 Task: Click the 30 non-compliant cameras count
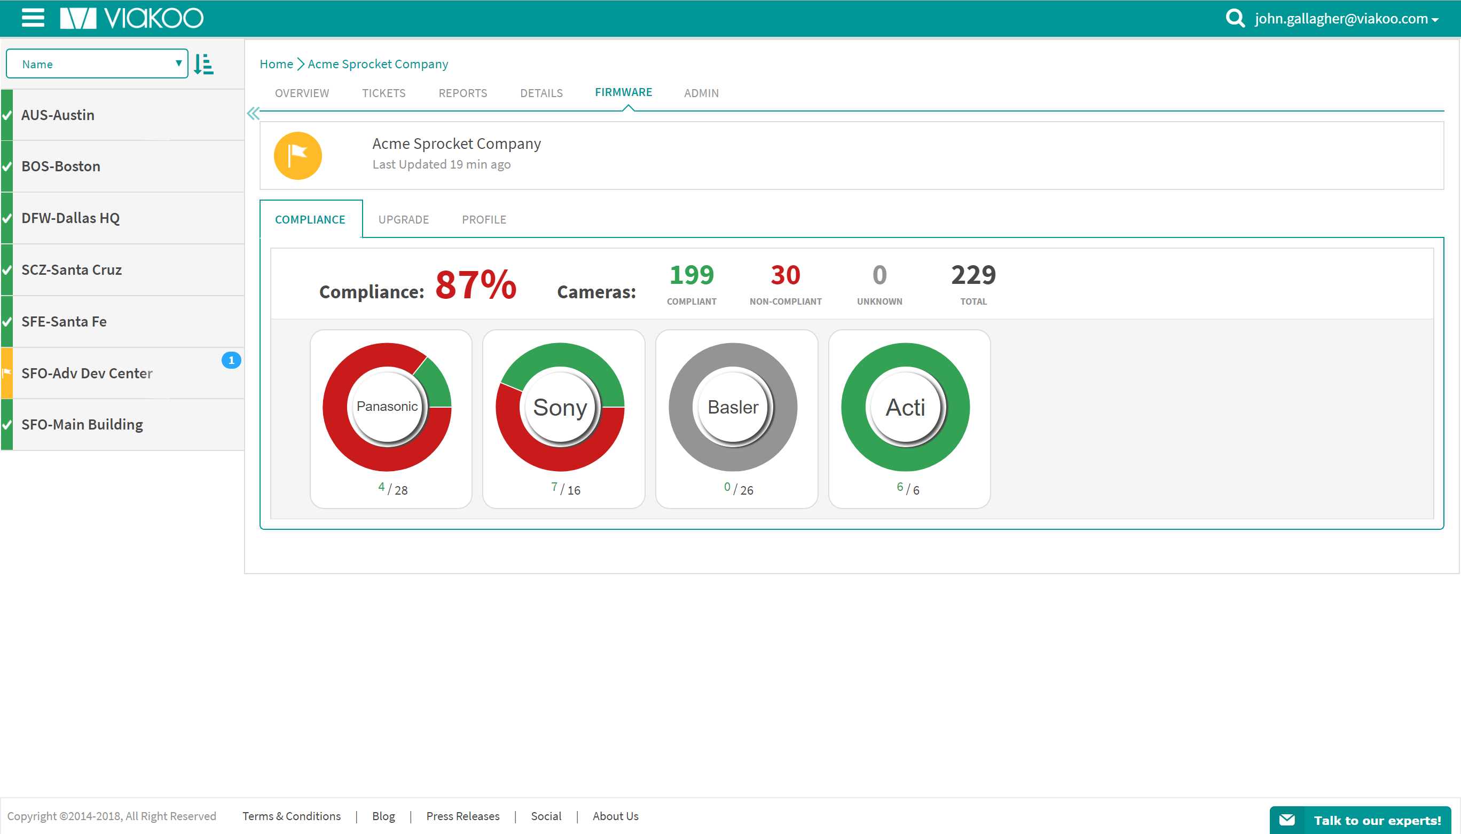pyautogui.click(x=786, y=275)
